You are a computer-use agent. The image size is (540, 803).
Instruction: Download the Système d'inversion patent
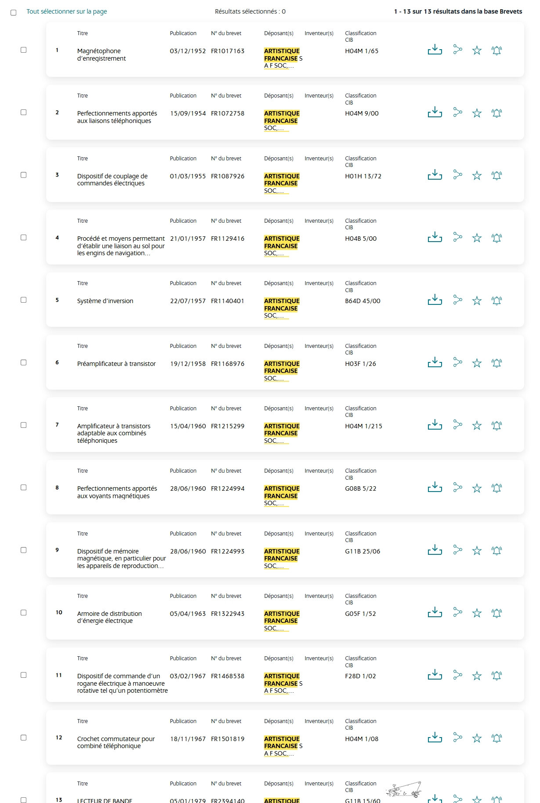tap(435, 300)
